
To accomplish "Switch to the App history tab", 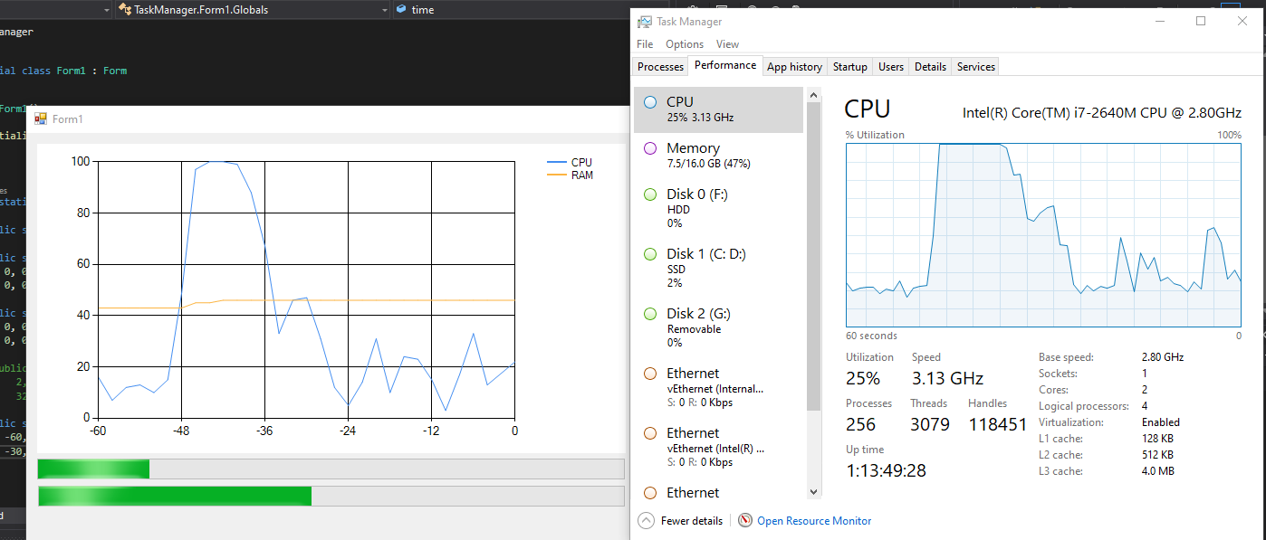I will click(794, 66).
